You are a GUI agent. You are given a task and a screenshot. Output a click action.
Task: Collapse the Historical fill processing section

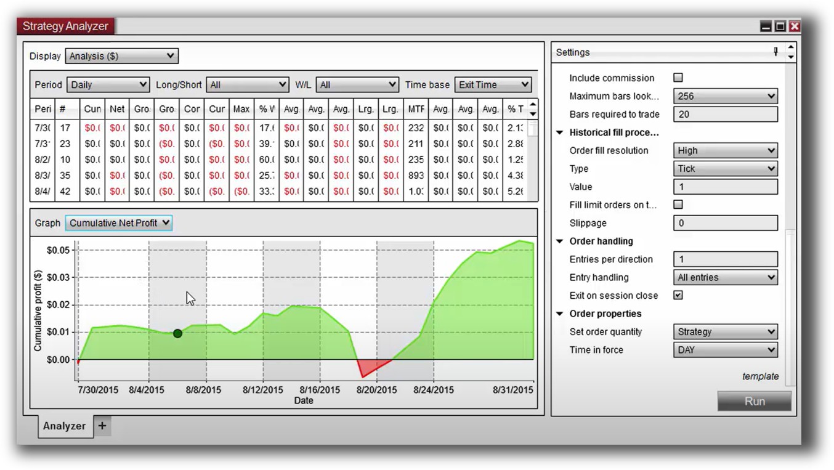559,132
